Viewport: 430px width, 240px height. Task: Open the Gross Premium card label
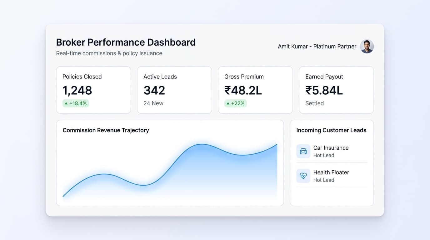pos(244,77)
